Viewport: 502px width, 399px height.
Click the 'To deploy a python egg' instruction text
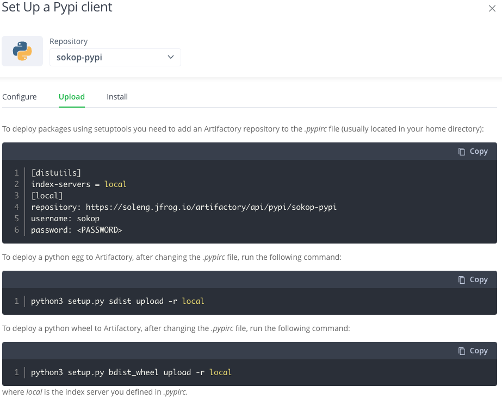click(x=172, y=257)
